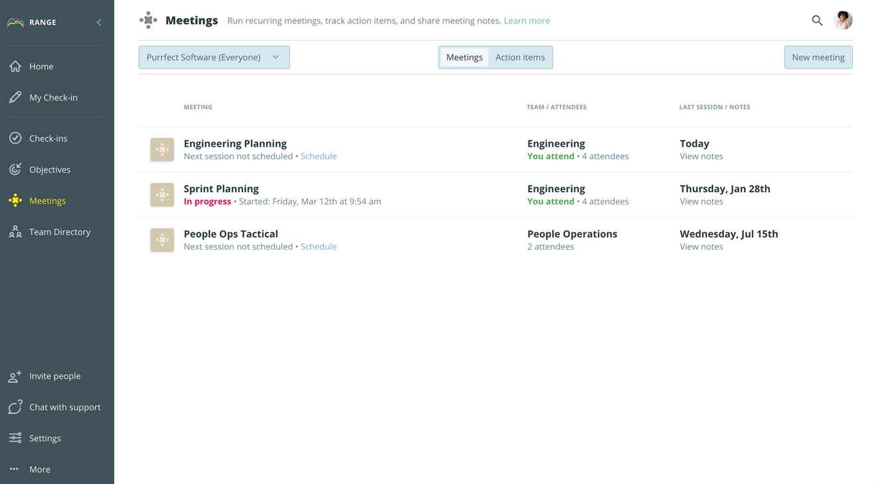The image size is (876, 484).
Task: Click the Meetings icon in sidebar
Action: point(15,201)
